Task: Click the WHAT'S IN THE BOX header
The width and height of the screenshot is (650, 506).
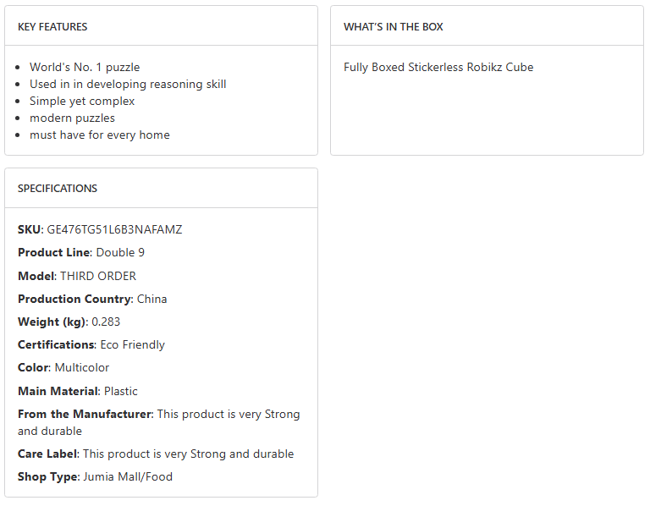Action: 394,27
